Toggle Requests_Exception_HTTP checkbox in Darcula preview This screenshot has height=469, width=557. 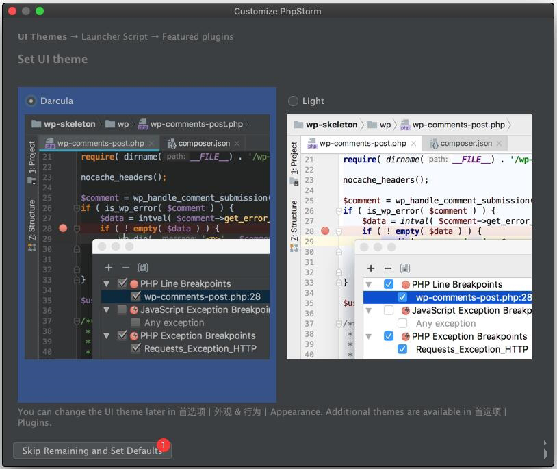(135, 348)
